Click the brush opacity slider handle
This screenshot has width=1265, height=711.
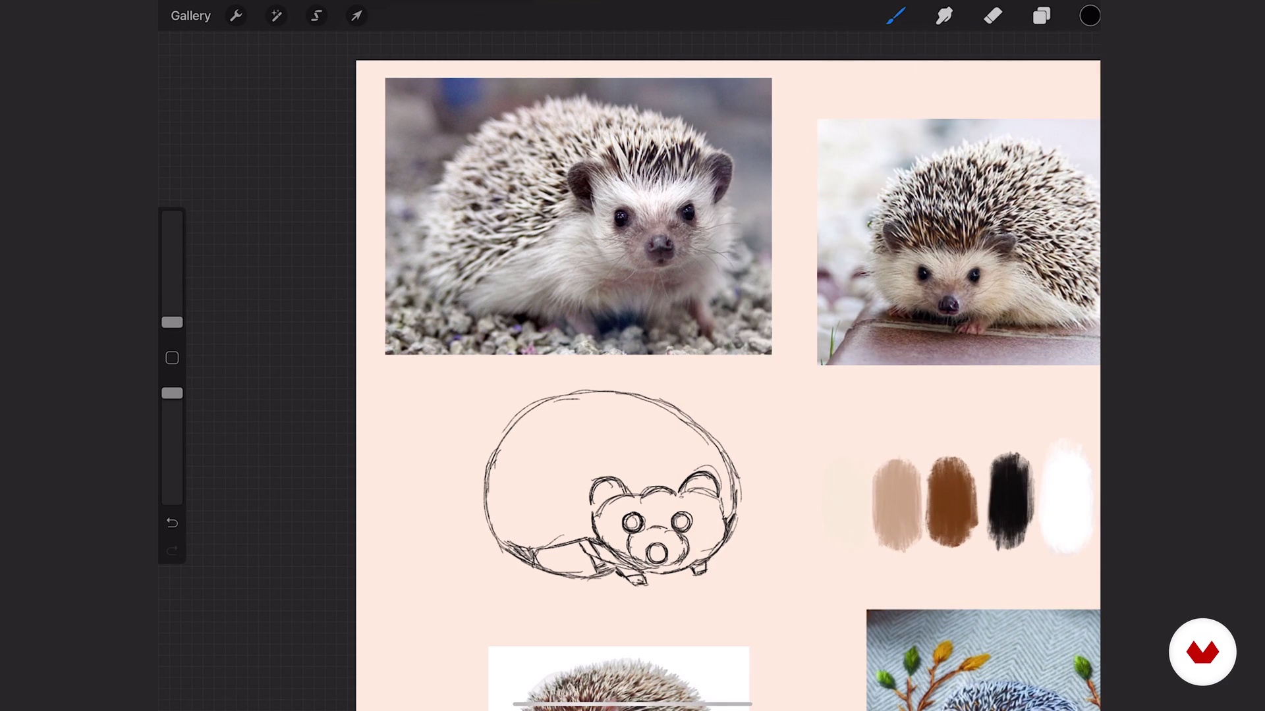click(x=172, y=393)
